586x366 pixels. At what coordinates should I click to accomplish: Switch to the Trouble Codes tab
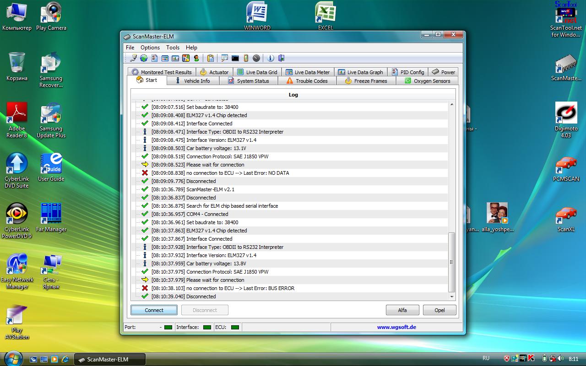click(307, 81)
